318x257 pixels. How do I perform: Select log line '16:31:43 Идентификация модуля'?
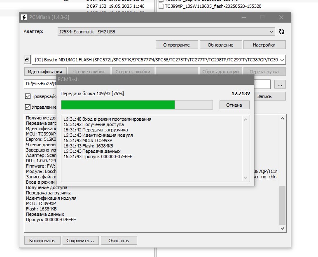point(98,135)
